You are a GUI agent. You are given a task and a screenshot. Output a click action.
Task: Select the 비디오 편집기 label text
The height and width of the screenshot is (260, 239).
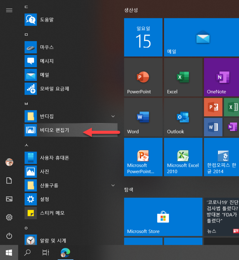55,130
